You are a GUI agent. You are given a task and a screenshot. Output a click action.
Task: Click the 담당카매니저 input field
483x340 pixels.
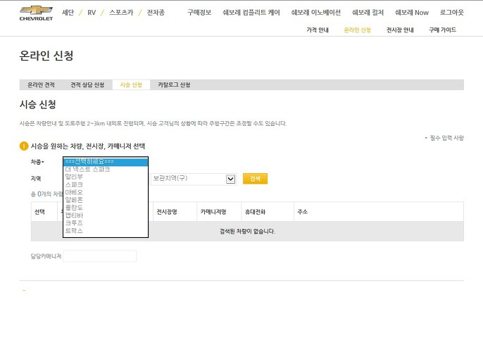point(99,256)
